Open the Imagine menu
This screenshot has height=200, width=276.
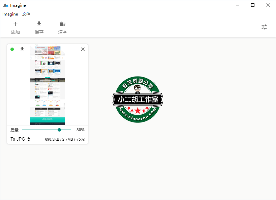coord(10,14)
